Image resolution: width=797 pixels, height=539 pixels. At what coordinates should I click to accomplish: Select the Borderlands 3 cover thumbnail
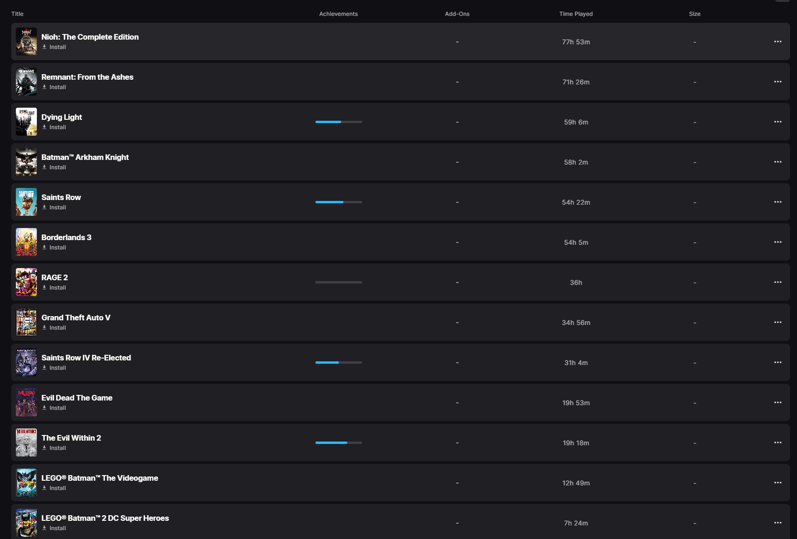click(26, 242)
